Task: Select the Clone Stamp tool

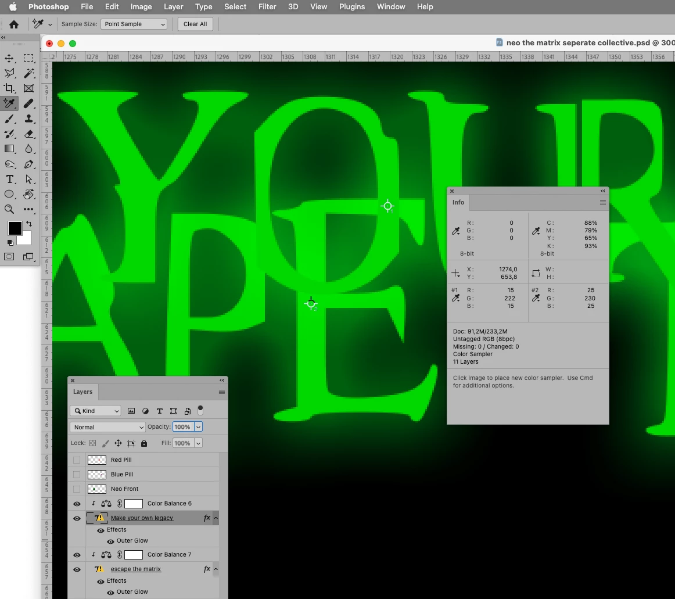Action: pos(28,119)
